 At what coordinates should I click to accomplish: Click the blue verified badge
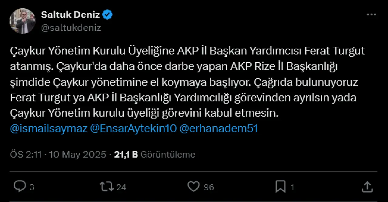(107, 14)
